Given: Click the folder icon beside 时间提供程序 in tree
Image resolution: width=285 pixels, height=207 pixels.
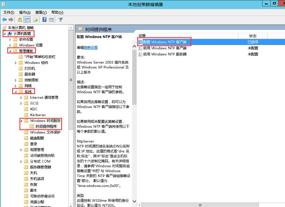Looking at the screenshot, I should pos(32,126).
